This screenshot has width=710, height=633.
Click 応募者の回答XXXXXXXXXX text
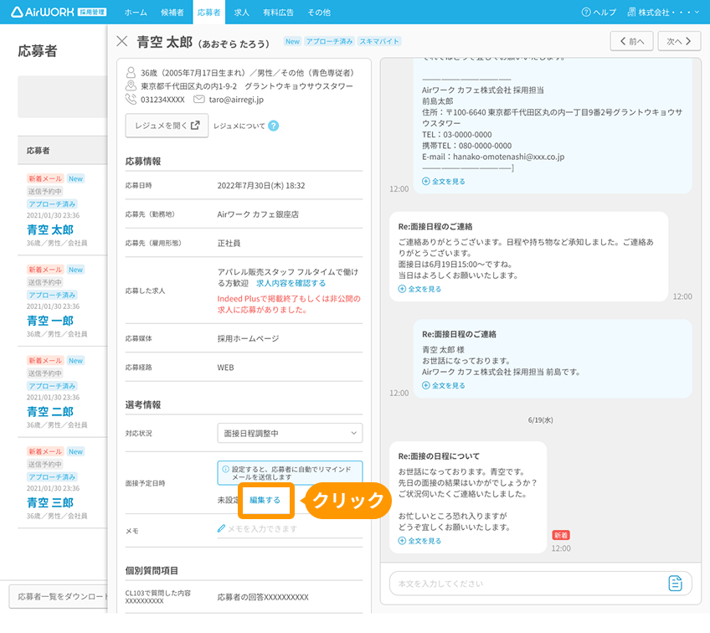click(x=263, y=597)
